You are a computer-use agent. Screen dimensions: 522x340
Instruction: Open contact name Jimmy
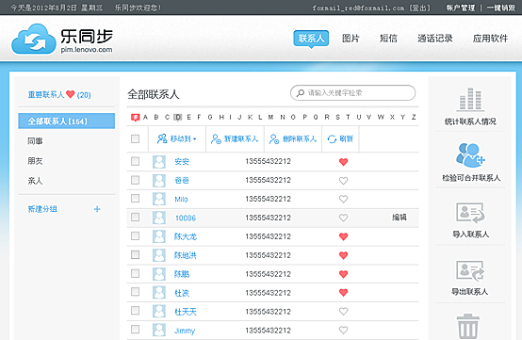(x=185, y=331)
